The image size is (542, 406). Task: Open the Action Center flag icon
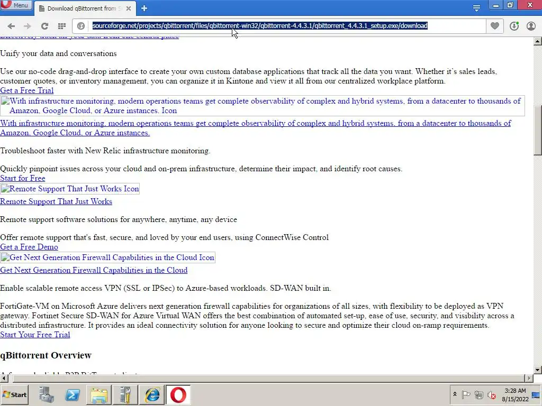coord(466,394)
